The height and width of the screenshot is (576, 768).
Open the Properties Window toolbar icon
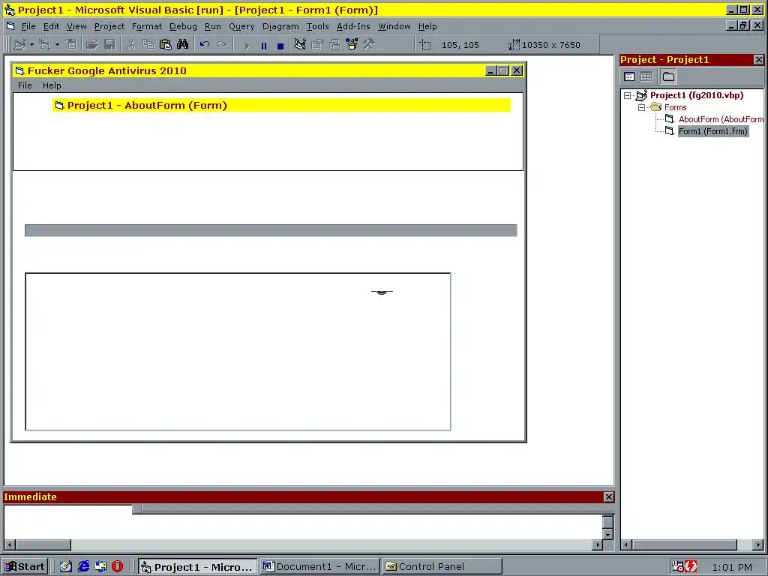(317, 44)
